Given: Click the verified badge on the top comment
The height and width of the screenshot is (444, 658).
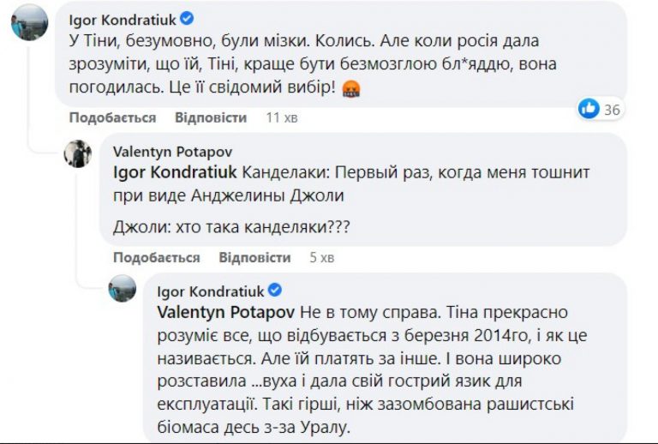Looking at the screenshot, I should click(188, 18).
